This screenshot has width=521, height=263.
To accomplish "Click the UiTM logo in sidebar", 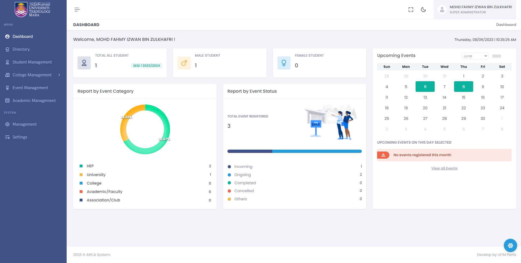I will pyautogui.click(x=33, y=10).
